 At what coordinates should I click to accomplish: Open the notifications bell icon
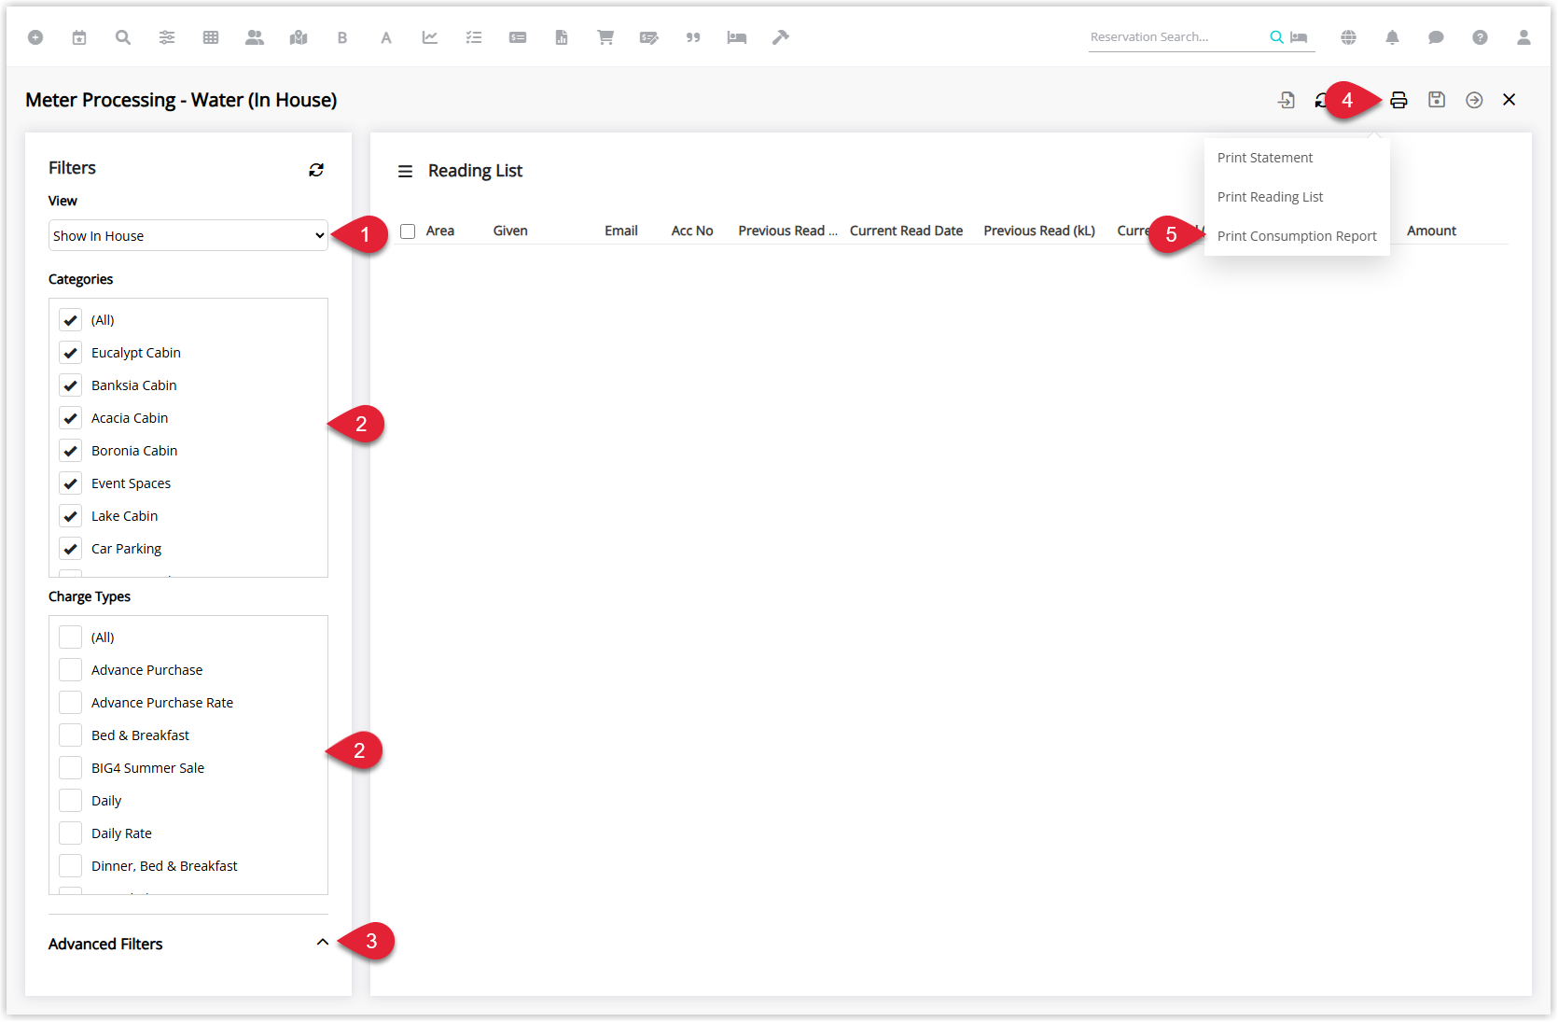pyautogui.click(x=1392, y=37)
